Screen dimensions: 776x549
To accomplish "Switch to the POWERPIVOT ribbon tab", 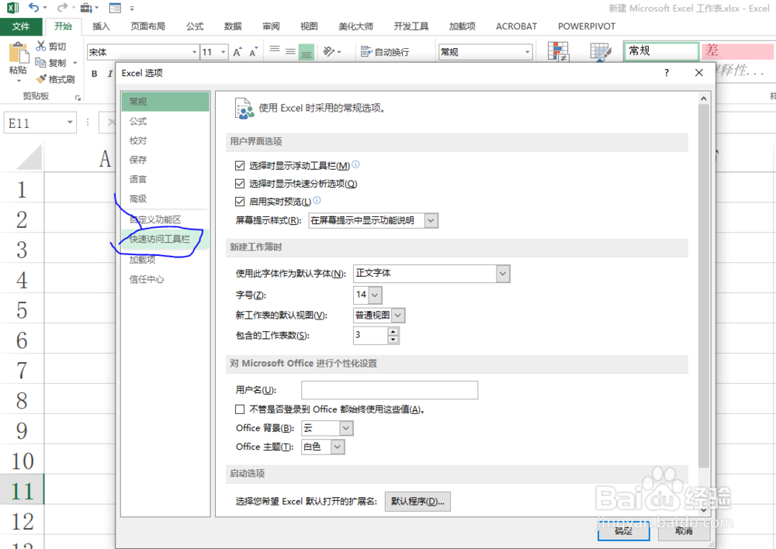I will [x=587, y=26].
